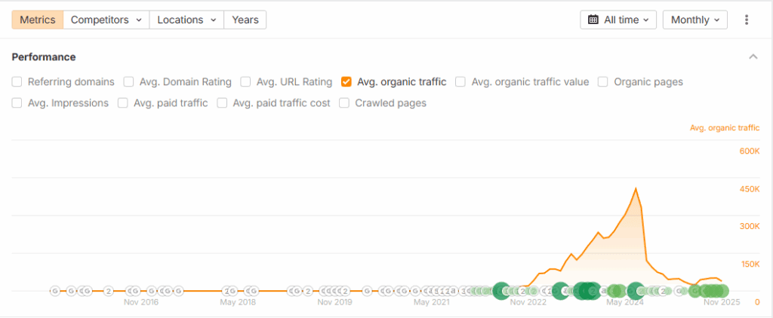Image resolution: width=773 pixels, height=318 pixels.
Task: Click the calendar icon on All time
Action: 593,20
